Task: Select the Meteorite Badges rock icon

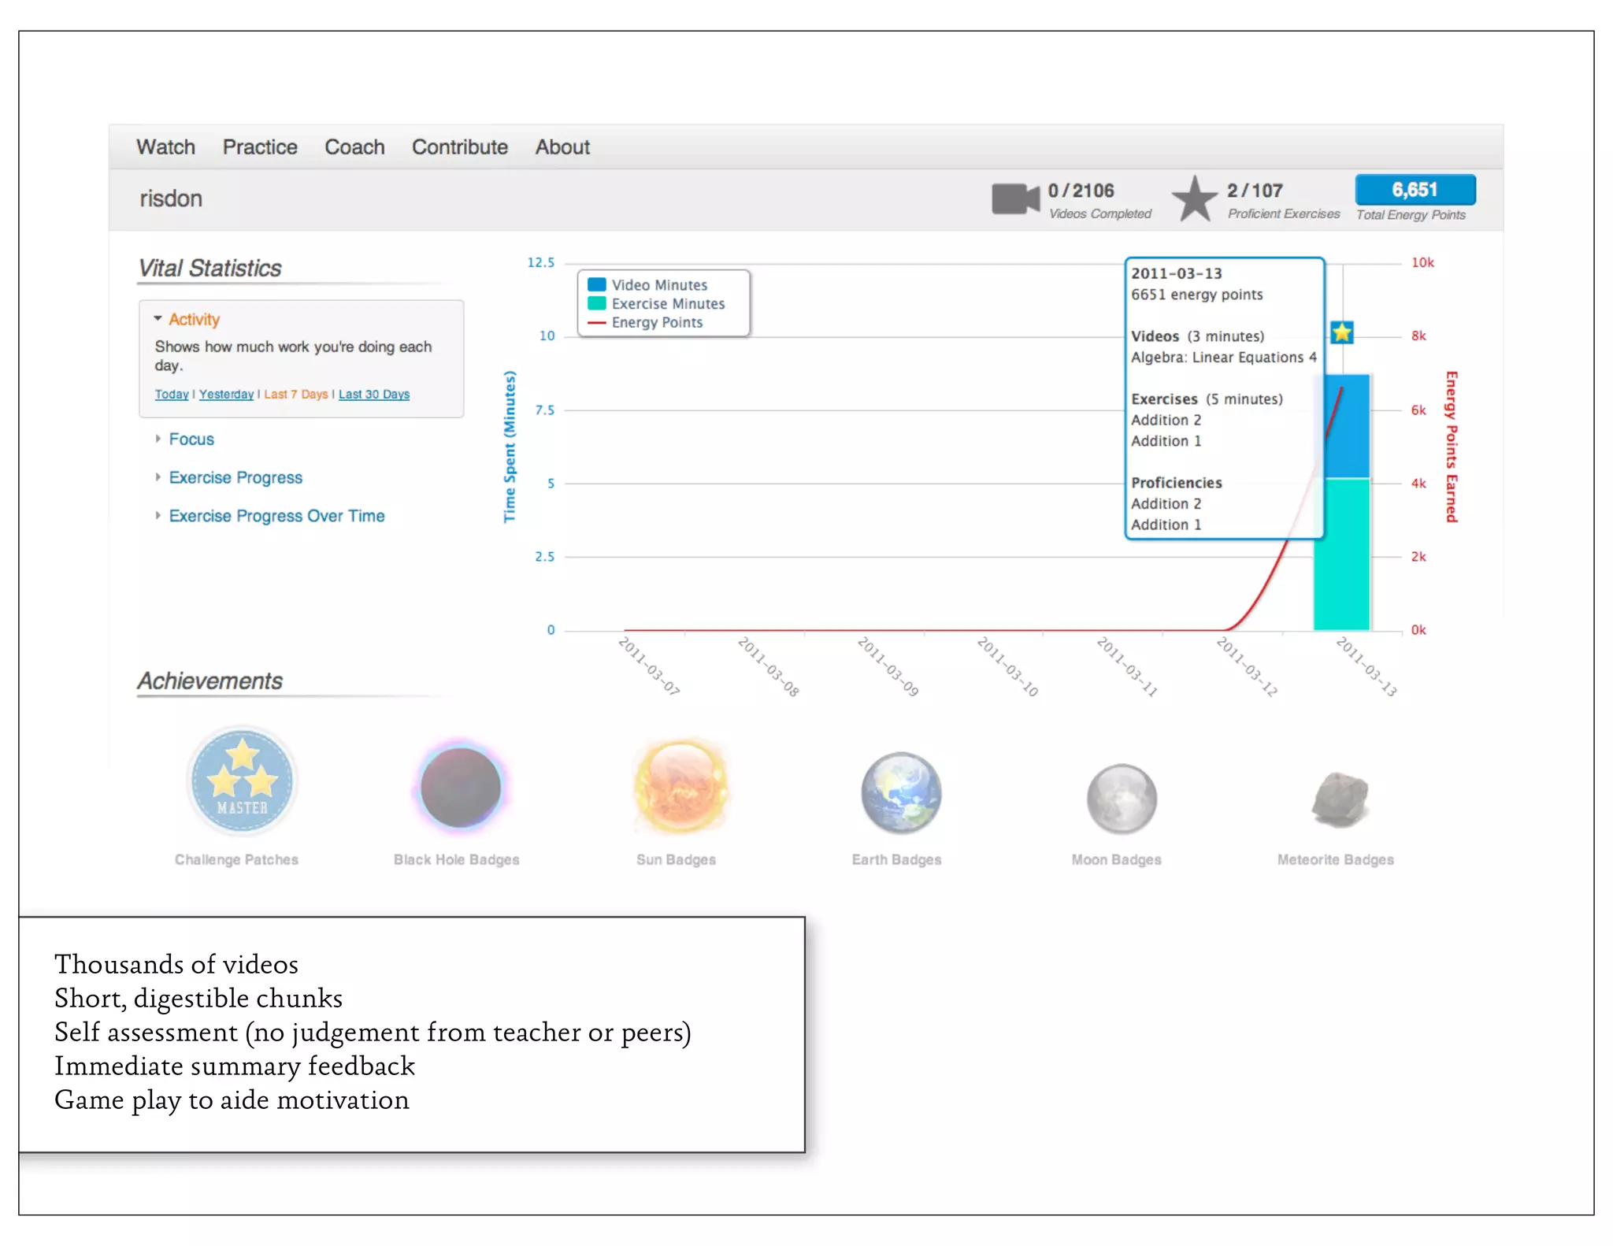Action: pos(1340,799)
